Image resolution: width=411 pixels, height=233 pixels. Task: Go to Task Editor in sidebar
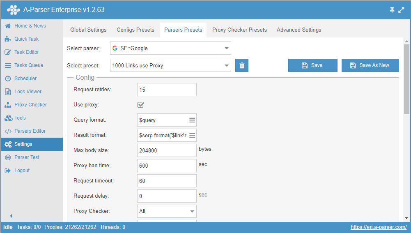(32, 52)
